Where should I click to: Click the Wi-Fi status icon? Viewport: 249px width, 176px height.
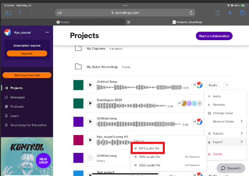tap(228, 5)
